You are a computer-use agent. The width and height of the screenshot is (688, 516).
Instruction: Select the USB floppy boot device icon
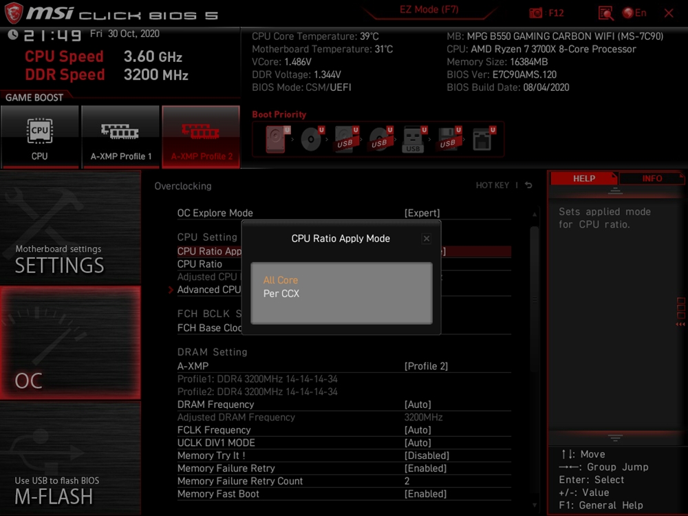coord(448,139)
